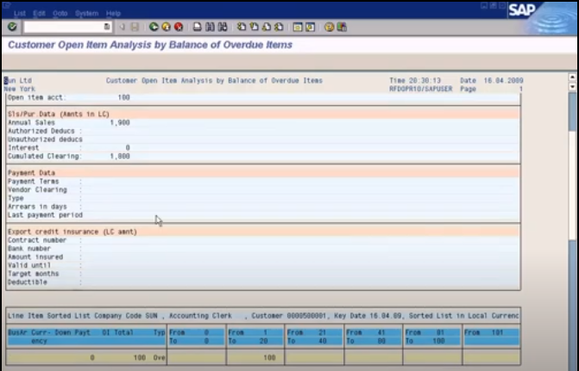Click the Create New Session icon
This screenshot has width=579, height=371.
298,27
